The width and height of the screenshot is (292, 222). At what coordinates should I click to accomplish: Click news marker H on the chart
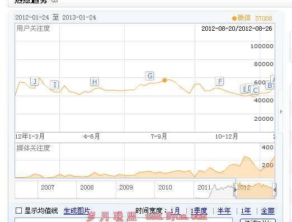[95, 82]
